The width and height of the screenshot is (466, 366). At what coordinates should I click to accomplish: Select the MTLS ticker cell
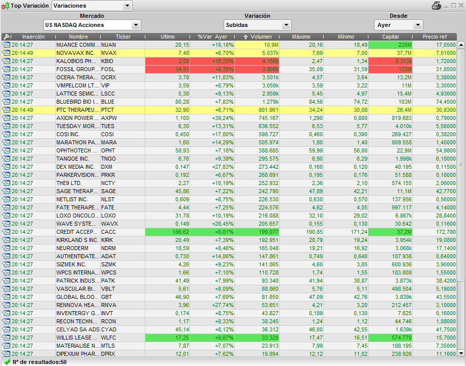pos(123,346)
